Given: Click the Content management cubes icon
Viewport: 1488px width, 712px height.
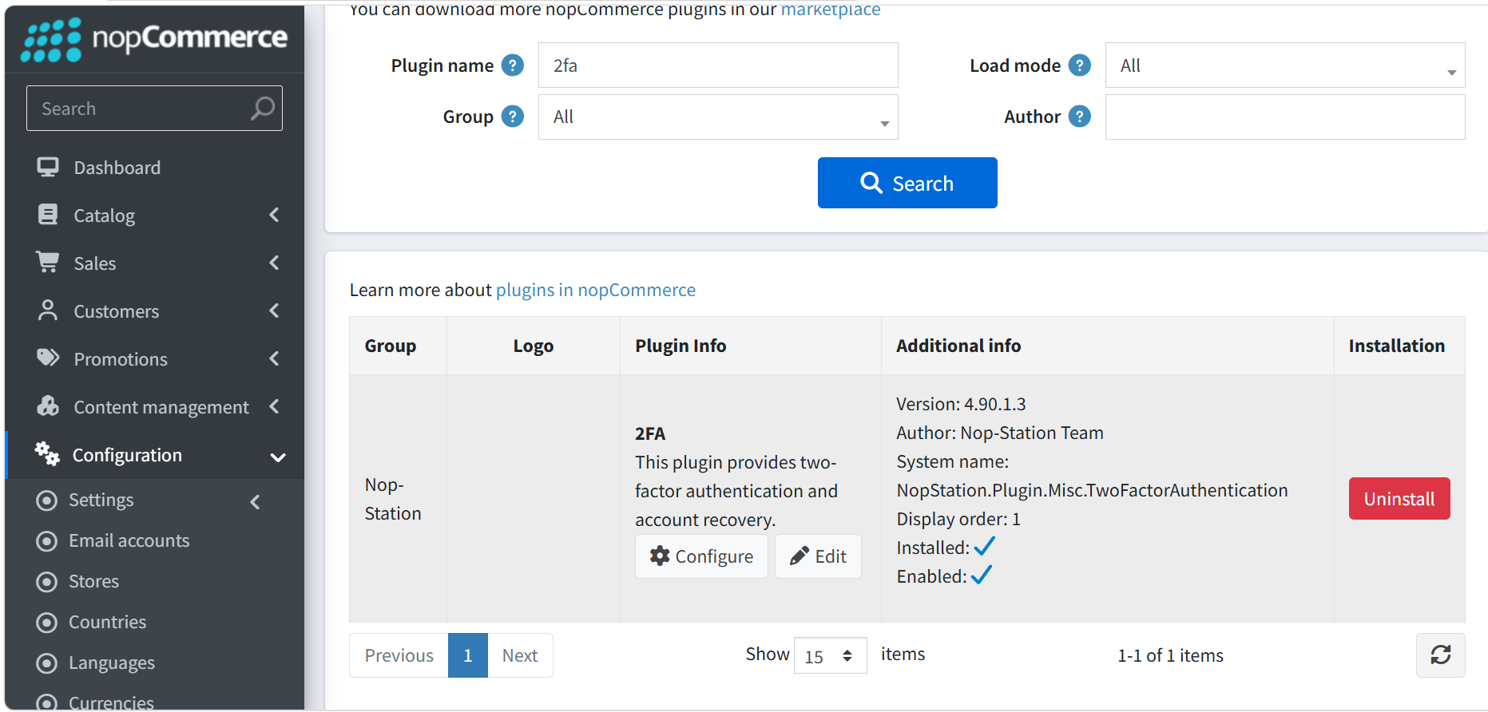Looking at the screenshot, I should pyautogui.click(x=48, y=406).
